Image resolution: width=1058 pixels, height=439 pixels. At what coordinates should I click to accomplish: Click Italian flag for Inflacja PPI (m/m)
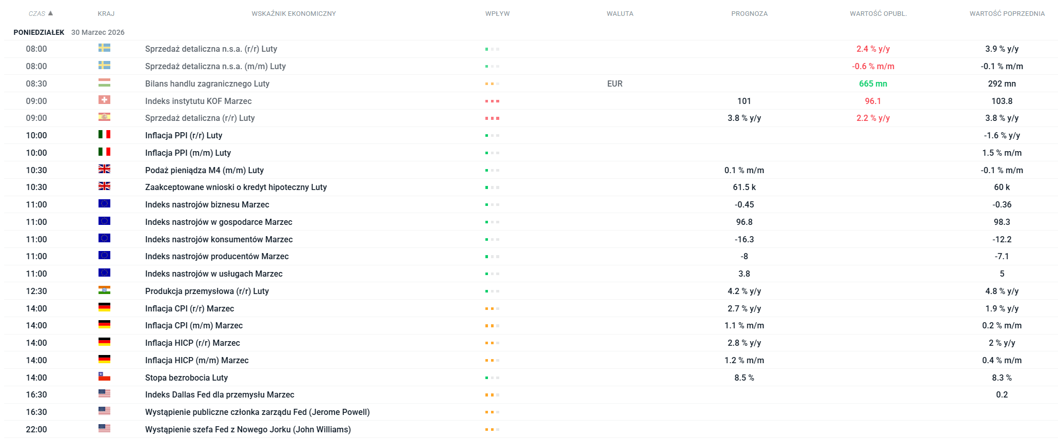104,152
